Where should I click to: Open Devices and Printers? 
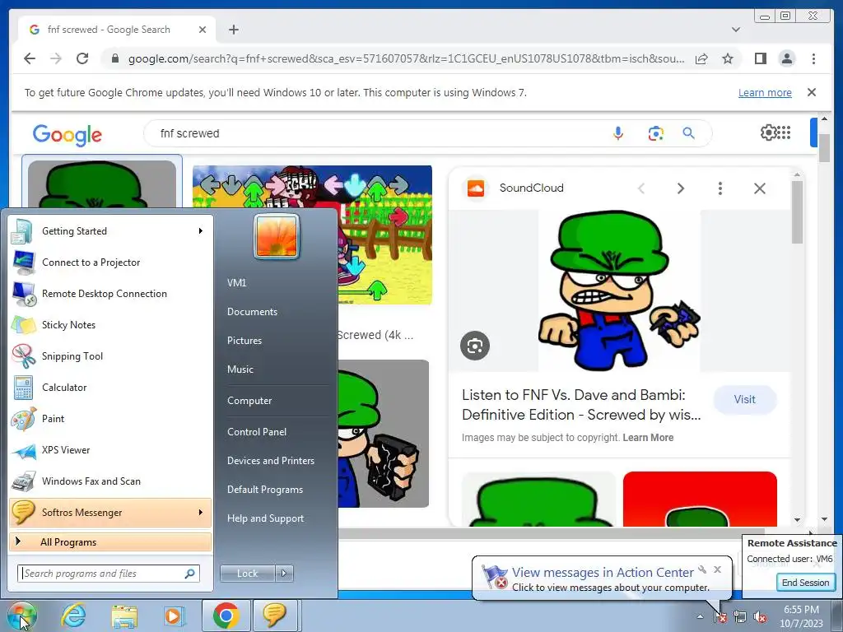coord(270,461)
